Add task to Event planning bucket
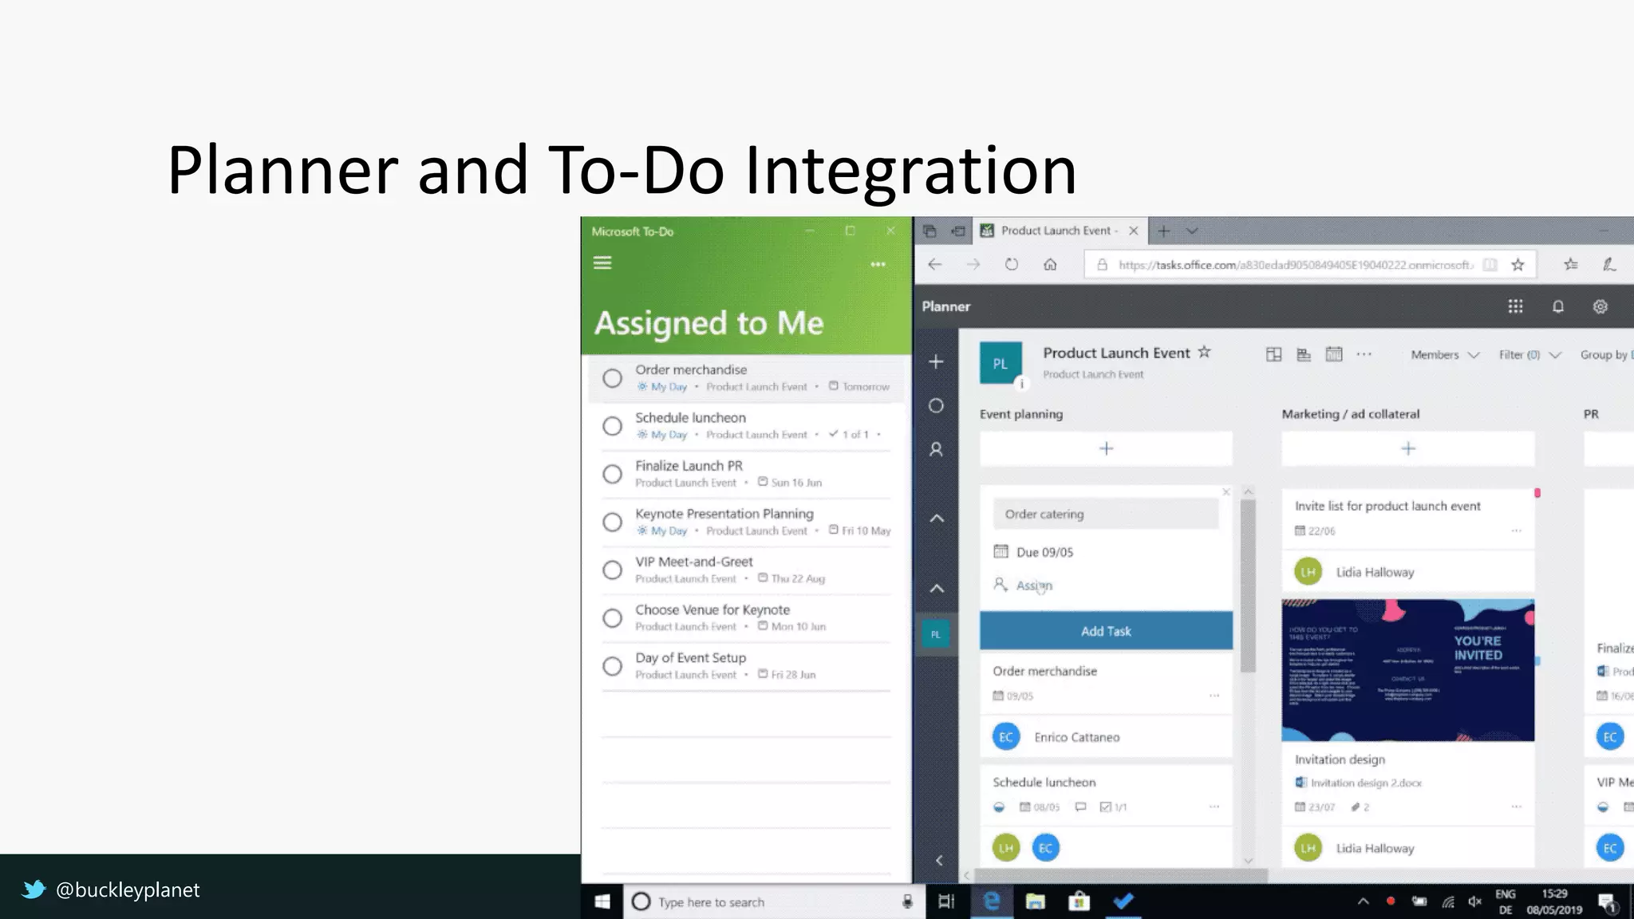1634x919 pixels. pyautogui.click(x=1106, y=448)
